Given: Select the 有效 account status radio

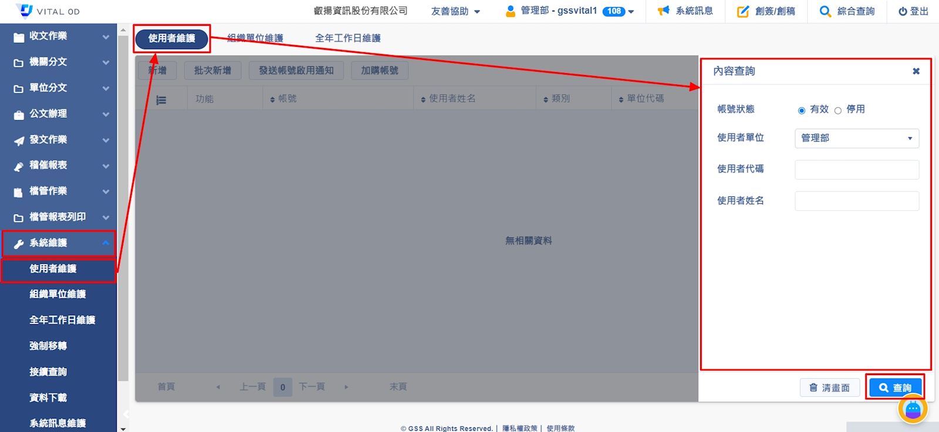Looking at the screenshot, I should pos(801,110).
